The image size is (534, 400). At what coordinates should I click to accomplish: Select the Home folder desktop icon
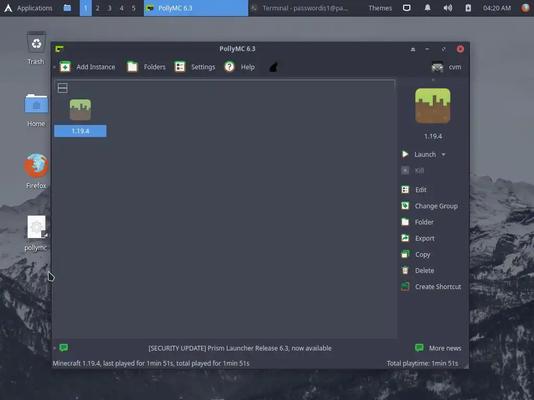point(36,110)
